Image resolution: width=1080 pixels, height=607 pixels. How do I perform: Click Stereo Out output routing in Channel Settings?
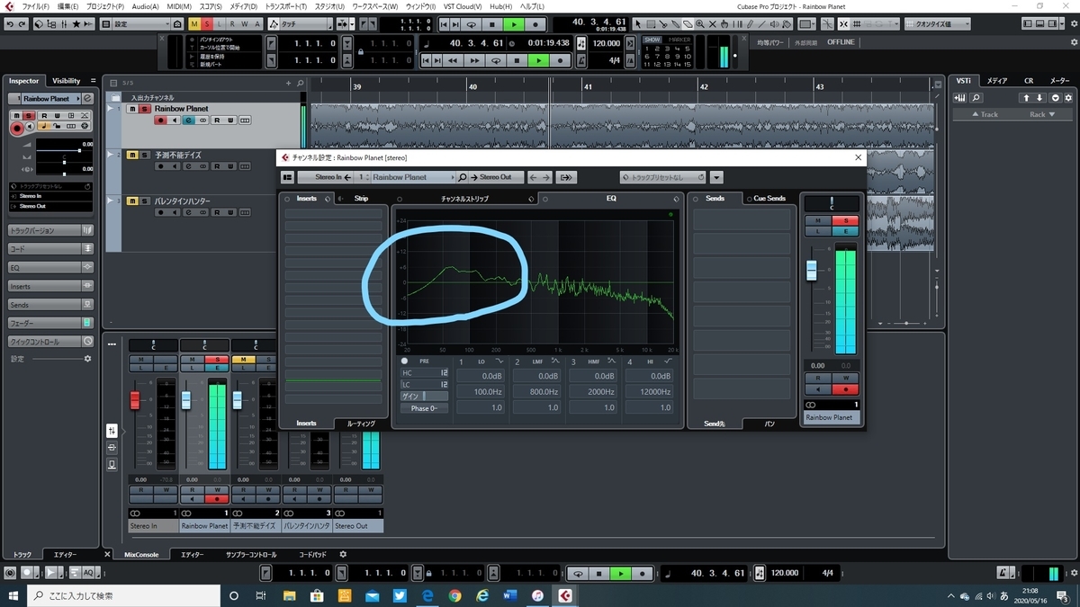(x=495, y=177)
